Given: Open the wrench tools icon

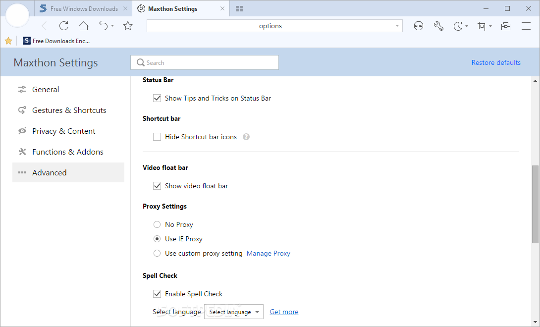Looking at the screenshot, I should point(438,26).
